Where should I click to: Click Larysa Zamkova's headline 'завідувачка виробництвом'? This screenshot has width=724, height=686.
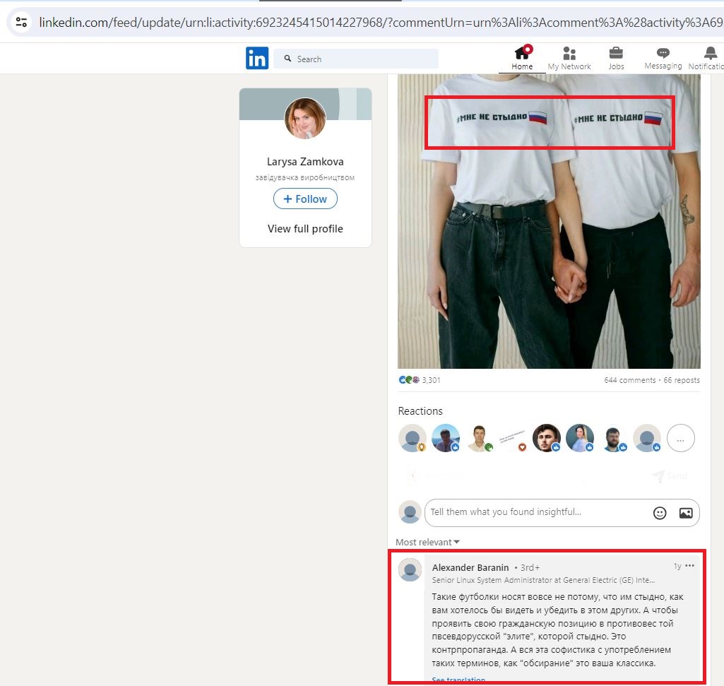[305, 177]
